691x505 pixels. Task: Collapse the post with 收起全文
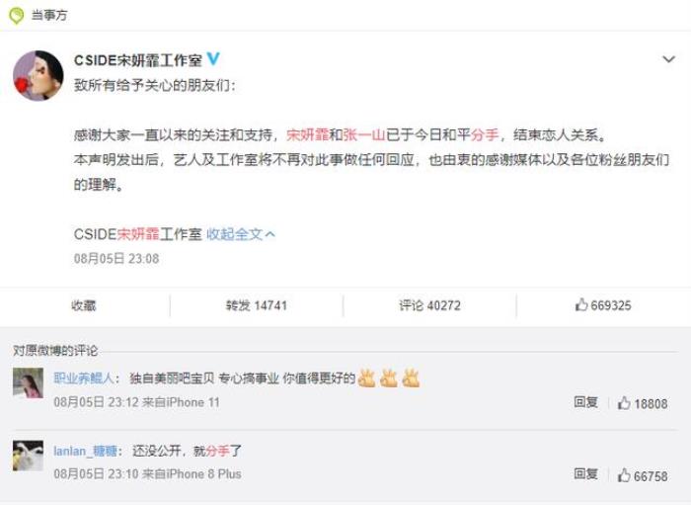[x=241, y=234]
